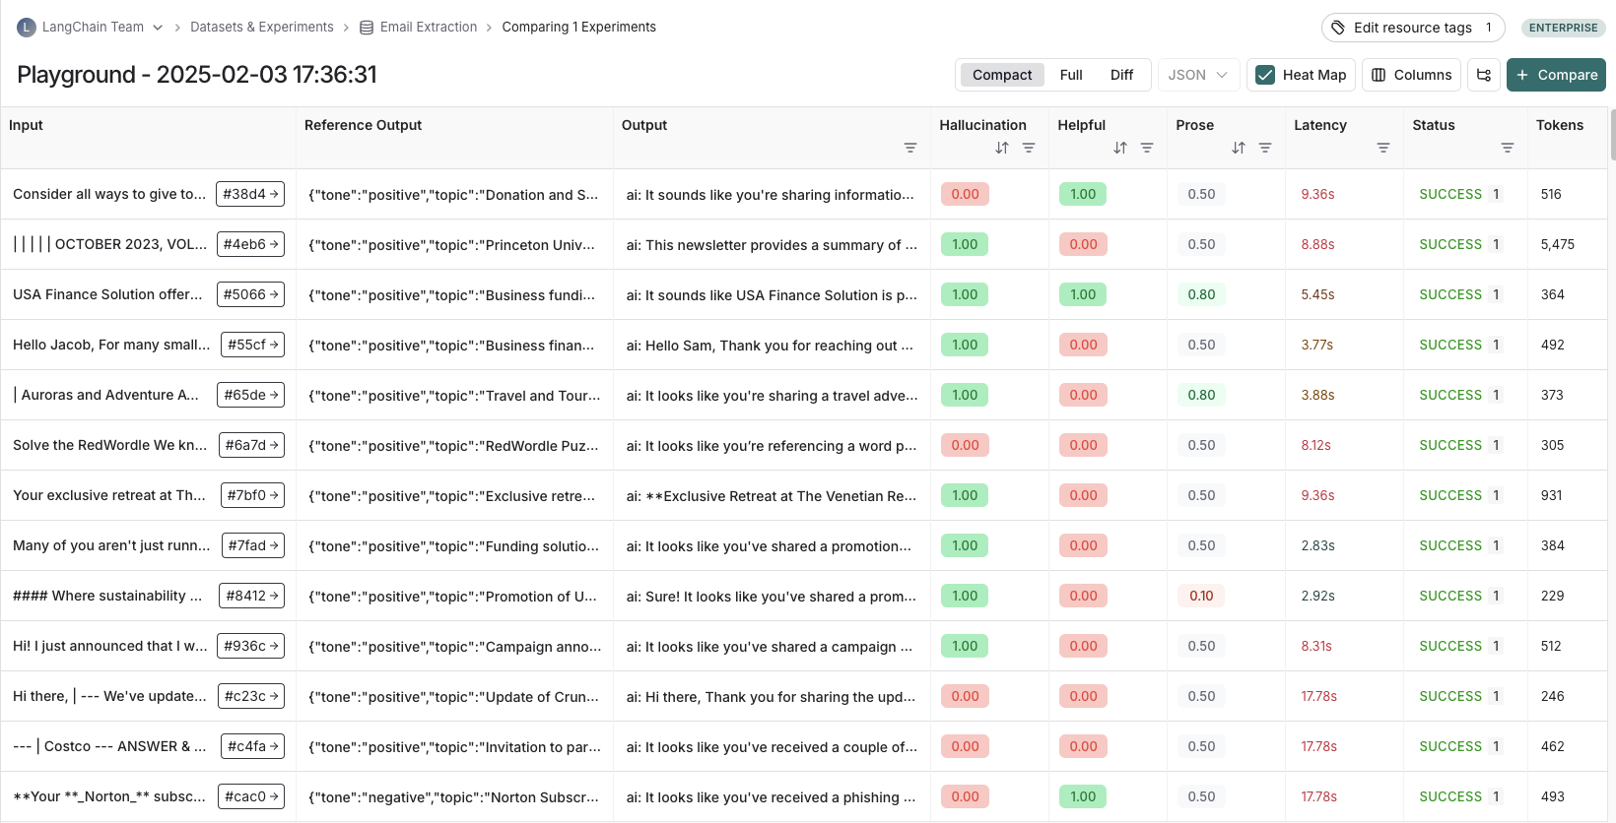Click the 0.10 Prose score in row #8412
The image size is (1616, 823).
pyautogui.click(x=1201, y=596)
